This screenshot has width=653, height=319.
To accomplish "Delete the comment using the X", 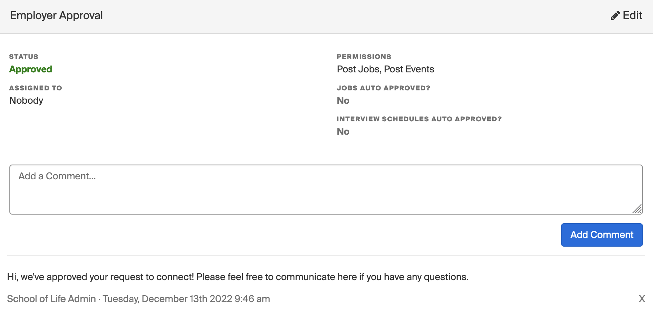I will [642, 299].
